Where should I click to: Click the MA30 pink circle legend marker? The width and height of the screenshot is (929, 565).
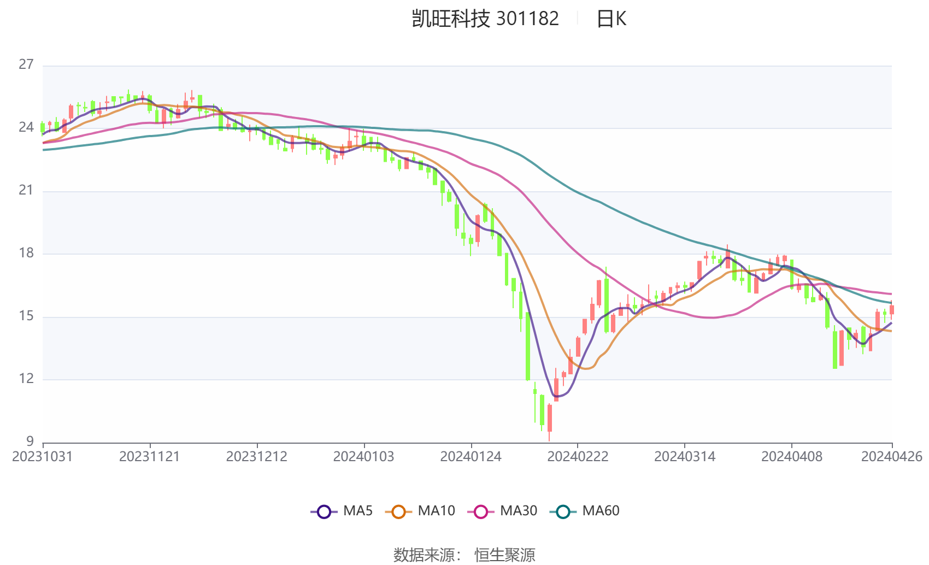click(x=481, y=511)
